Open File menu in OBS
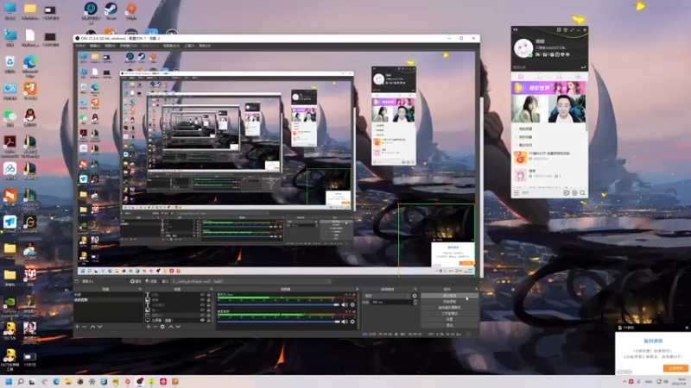The width and height of the screenshot is (691, 388). tap(80, 46)
